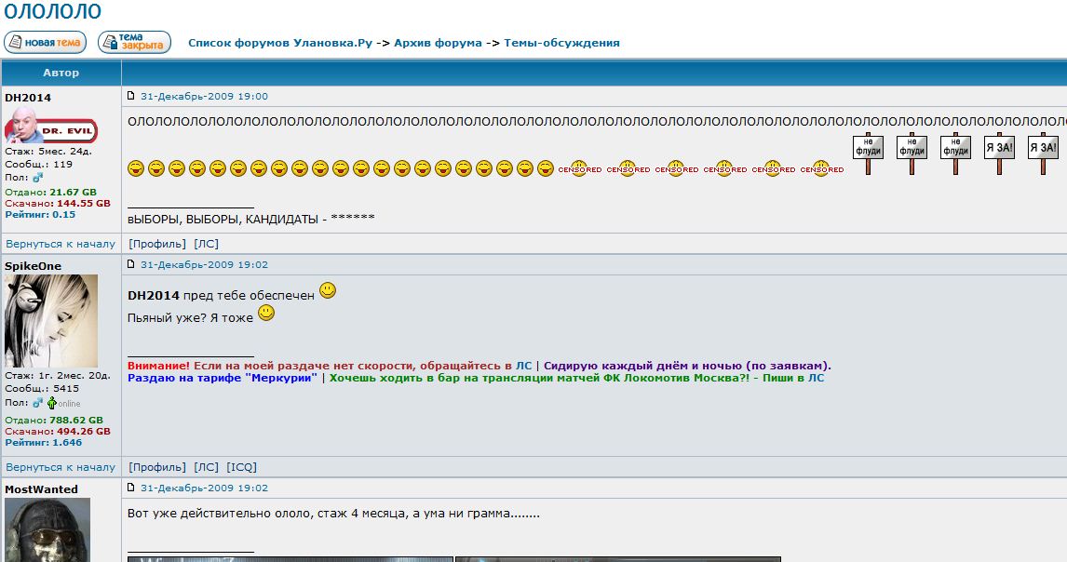Click SpikeOne's green online status icon
The width and height of the screenshot is (1067, 562).
[x=52, y=403]
